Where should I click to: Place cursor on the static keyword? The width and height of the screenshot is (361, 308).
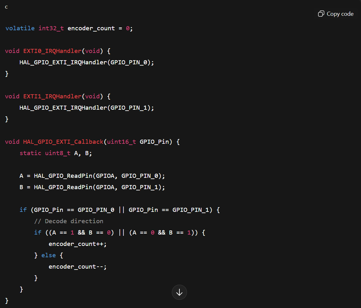[30, 153]
